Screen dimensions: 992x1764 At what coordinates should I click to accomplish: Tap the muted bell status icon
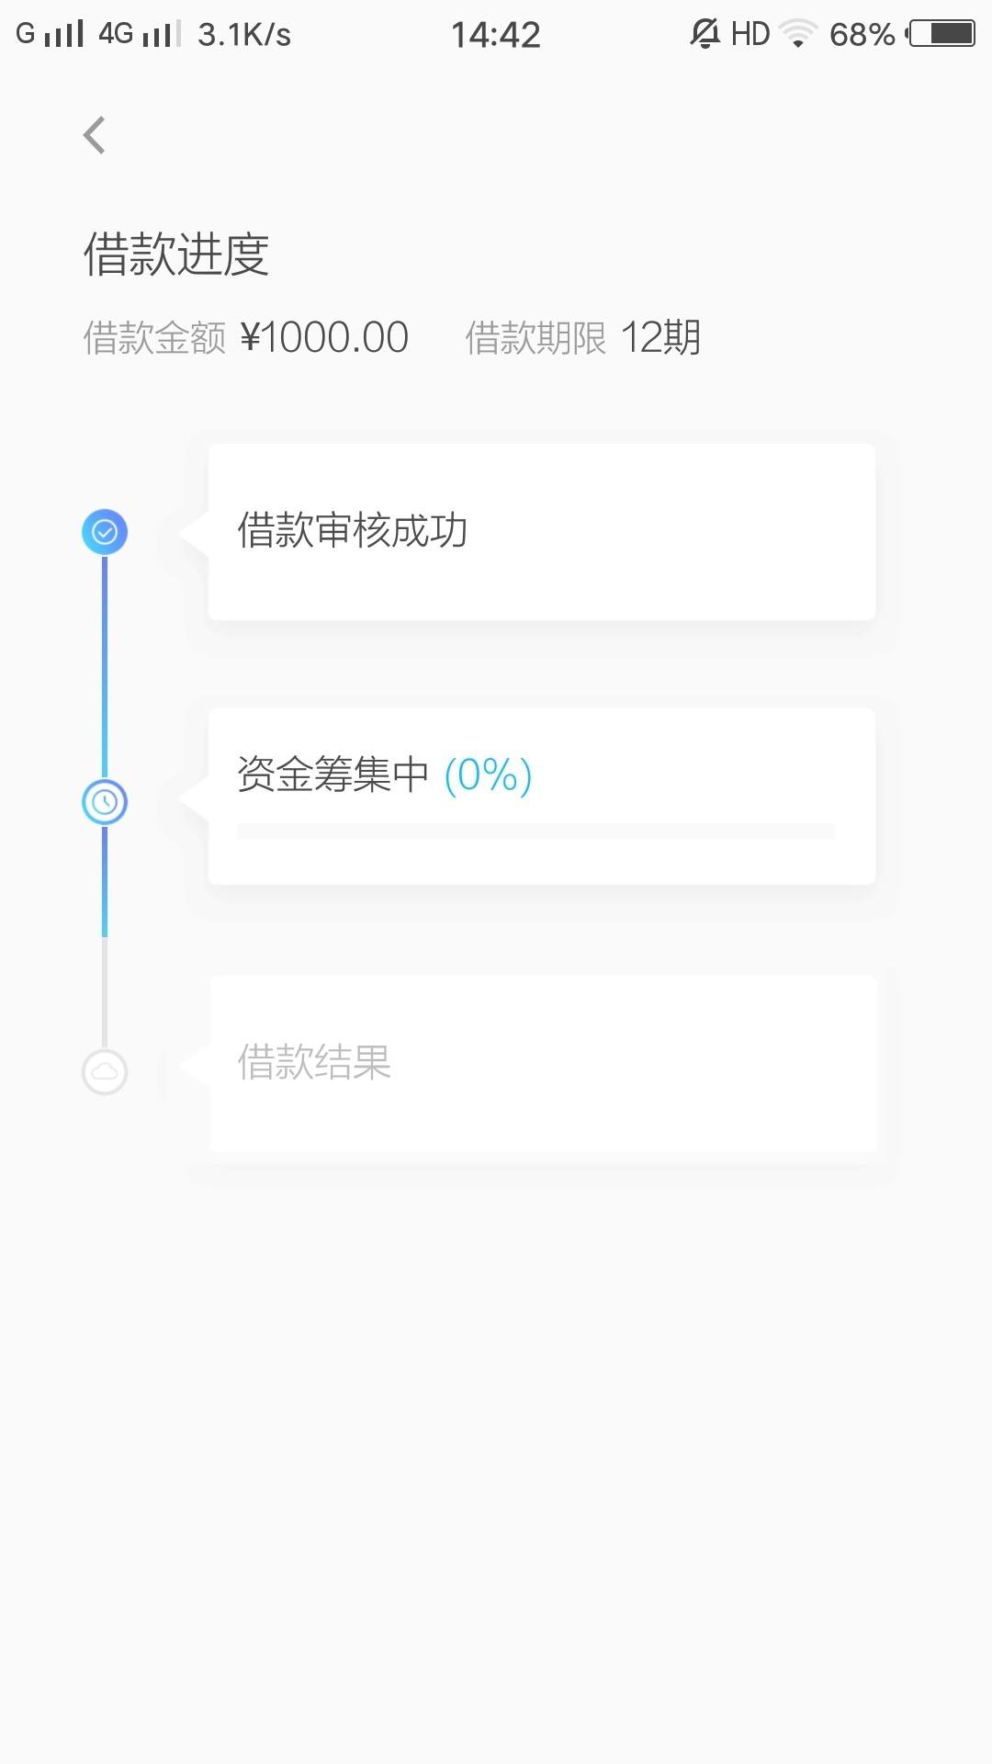[x=705, y=34]
